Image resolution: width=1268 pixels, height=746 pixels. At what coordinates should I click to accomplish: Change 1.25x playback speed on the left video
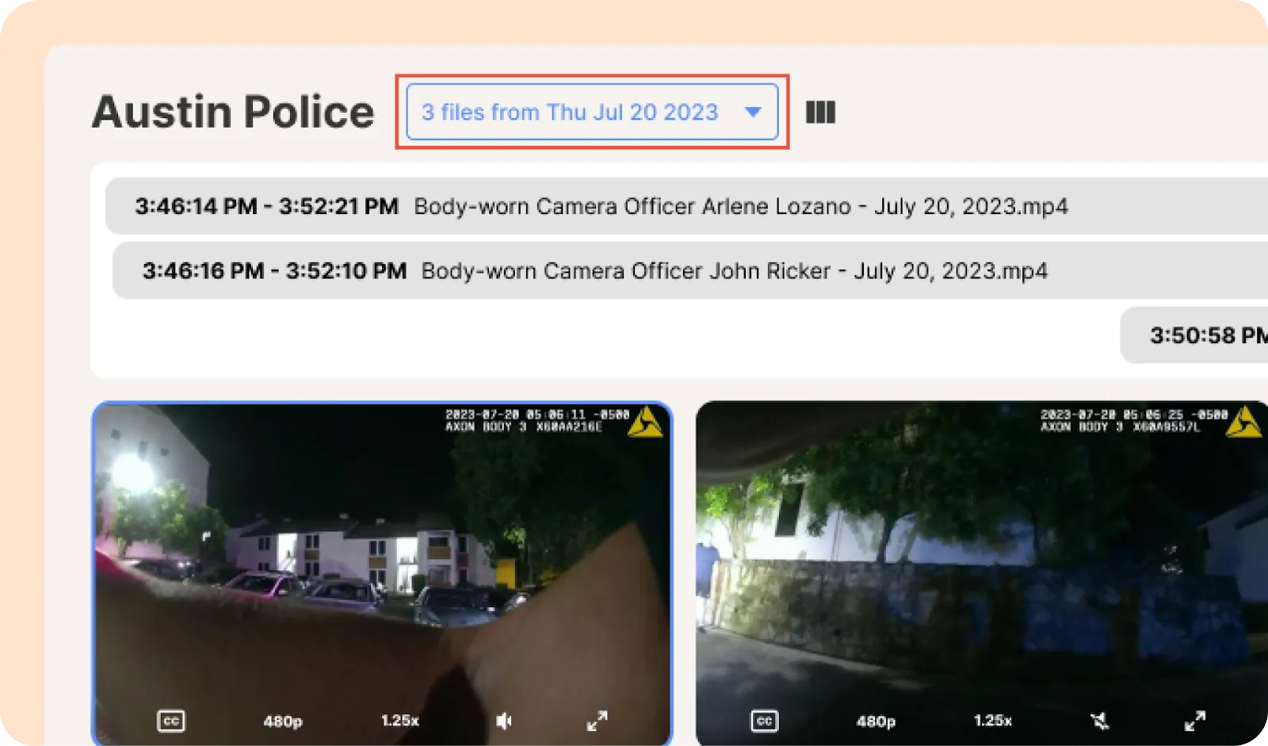(x=400, y=721)
